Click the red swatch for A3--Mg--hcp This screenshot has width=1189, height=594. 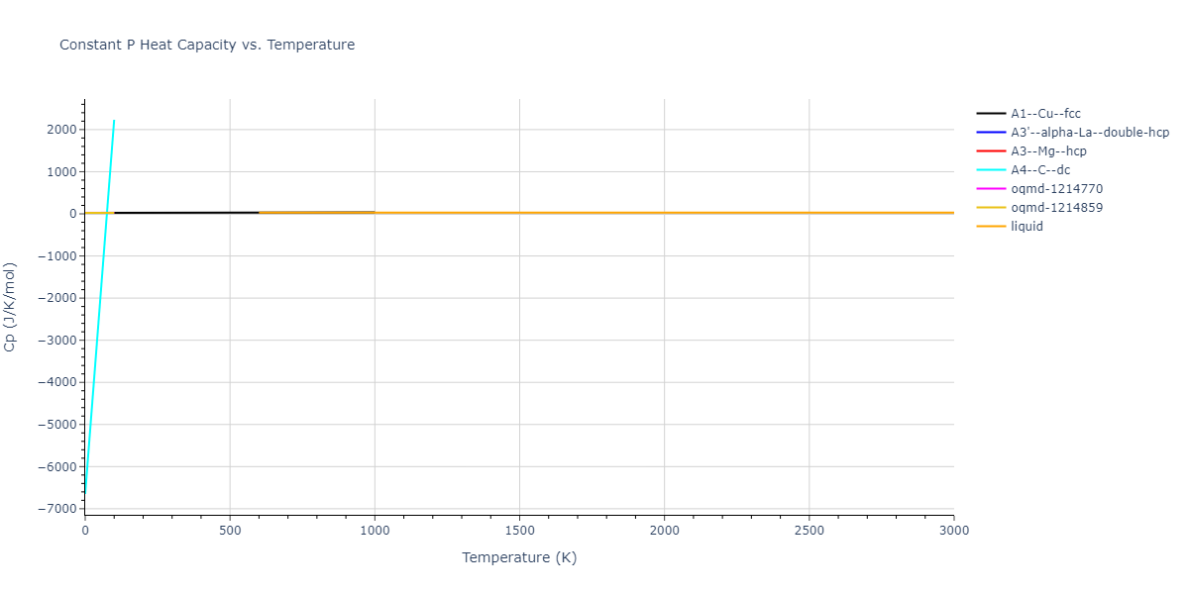[x=991, y=151]
